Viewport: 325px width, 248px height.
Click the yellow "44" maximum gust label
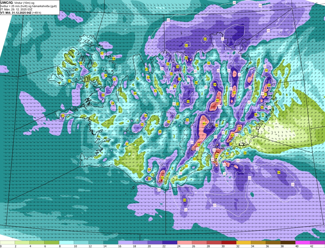(x=162, y=178)
